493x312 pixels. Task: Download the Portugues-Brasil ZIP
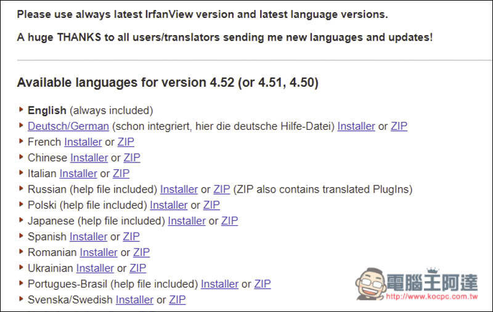[263, 284]
